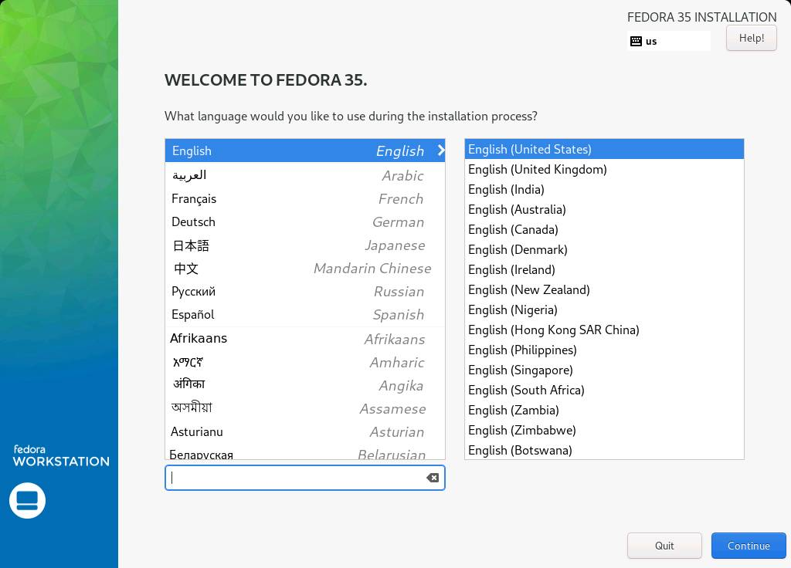Select Afrikaans in the language list
The height and width of the screenshot is (568, 791).
coord(304,339)
